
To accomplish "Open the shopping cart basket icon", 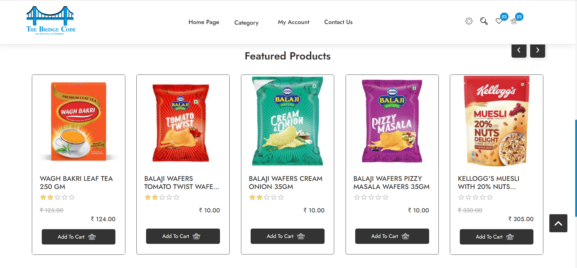I will point(514,21).
